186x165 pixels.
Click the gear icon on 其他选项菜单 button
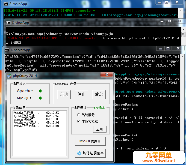[79, 153]
